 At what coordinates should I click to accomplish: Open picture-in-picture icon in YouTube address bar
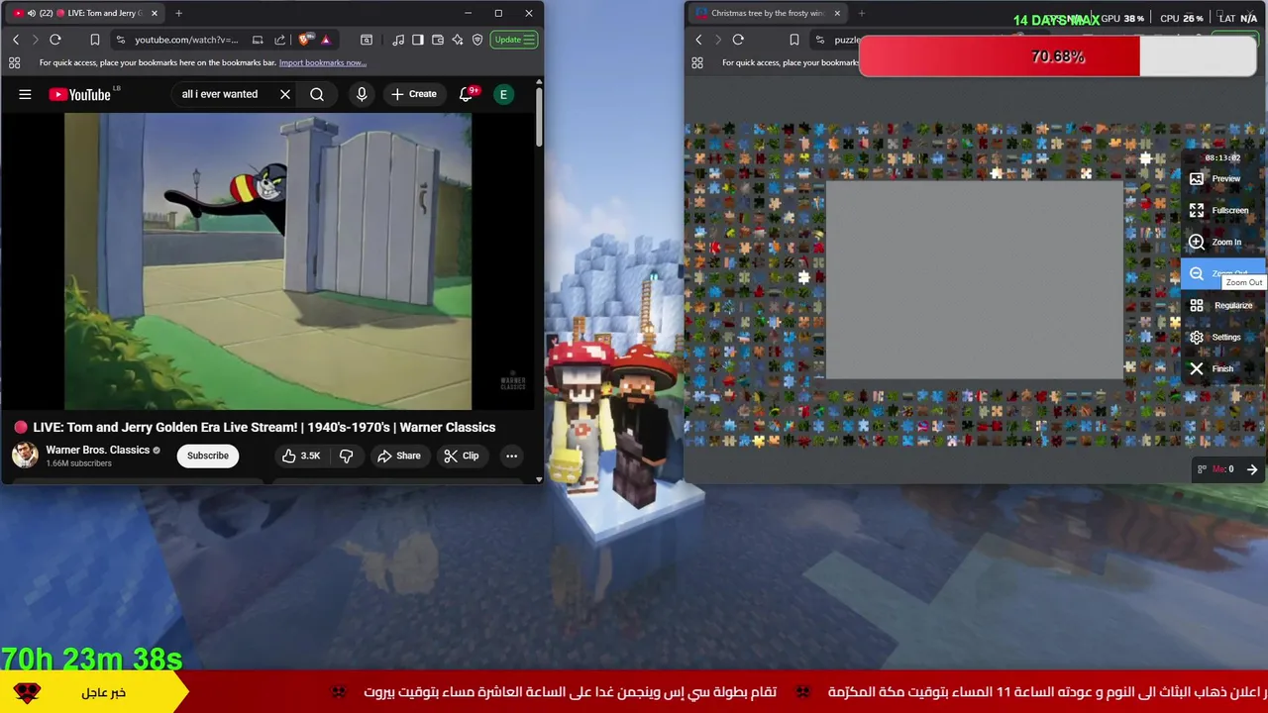coord(258,40)
